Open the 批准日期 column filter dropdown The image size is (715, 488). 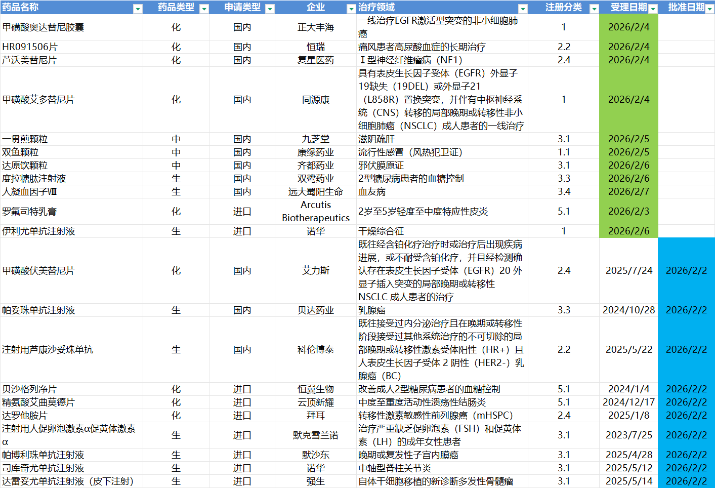709,9
